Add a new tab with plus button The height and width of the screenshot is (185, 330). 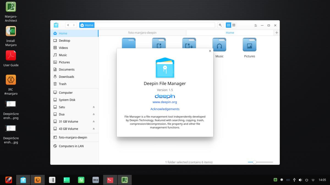[277, 33]
